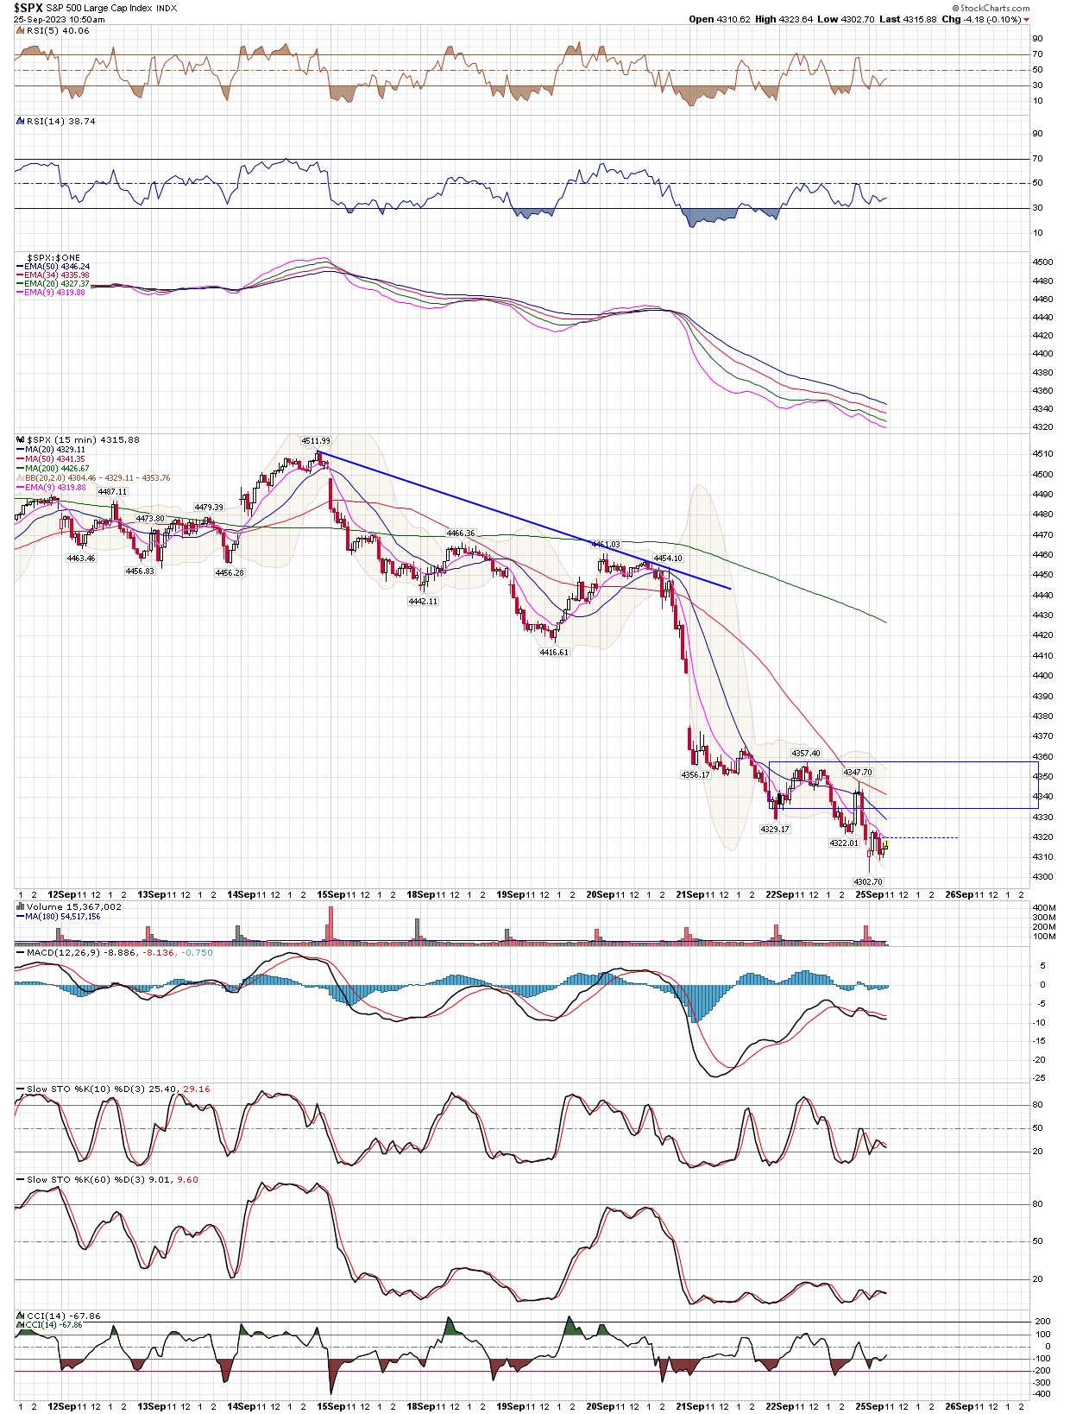This screenshot has height=1414, width=1070.
Task: Click the Last 4315.88 header value
Action: coord(908,19)
